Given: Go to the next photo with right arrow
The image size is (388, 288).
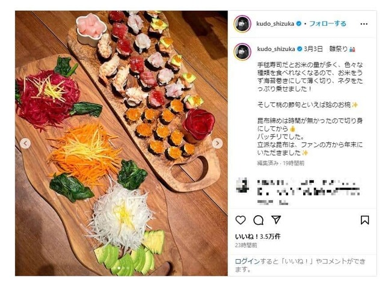Looking at the screenshot, I should pyautogui.click(x=217, y=143).
